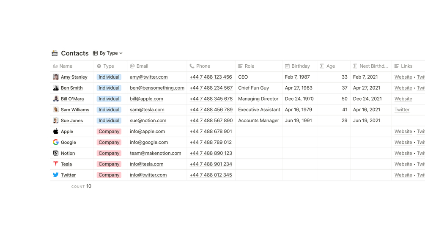The width and height of the screenshot is (425, 239).
Task: Click the Notion logo icon
Action: coord(55,153)
